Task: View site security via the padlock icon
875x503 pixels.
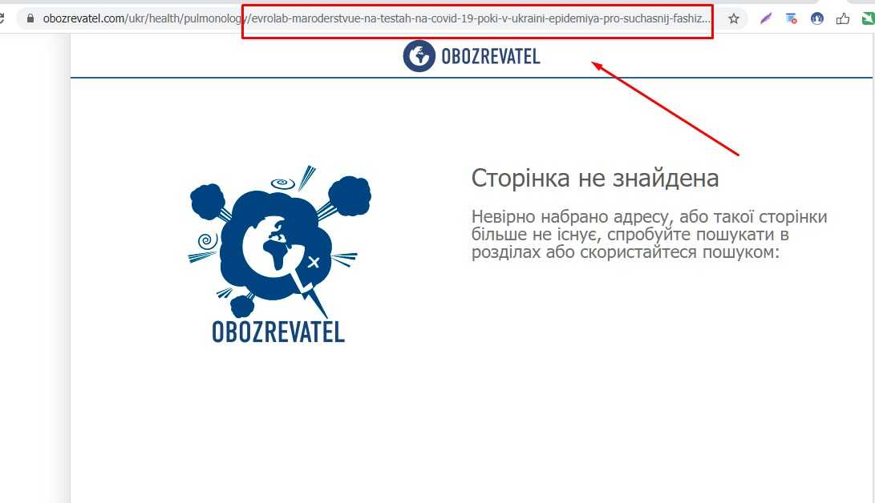Action: click(30, 18)
